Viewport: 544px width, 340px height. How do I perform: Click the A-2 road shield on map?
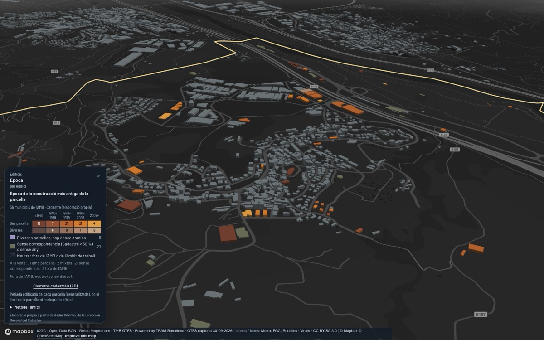point(430,70)
